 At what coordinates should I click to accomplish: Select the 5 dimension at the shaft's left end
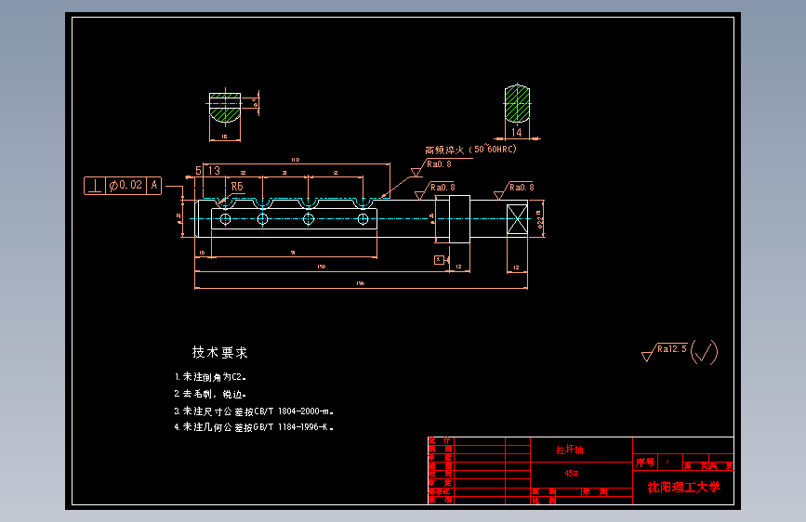point(198,171)
